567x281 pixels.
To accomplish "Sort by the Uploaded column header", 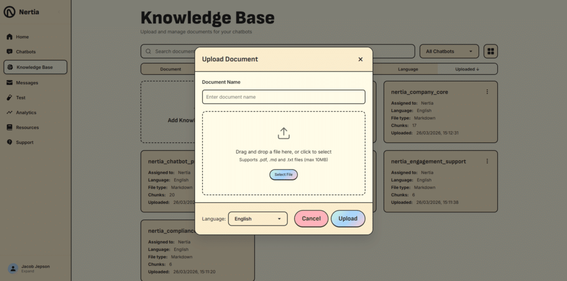I will [467, 69].
